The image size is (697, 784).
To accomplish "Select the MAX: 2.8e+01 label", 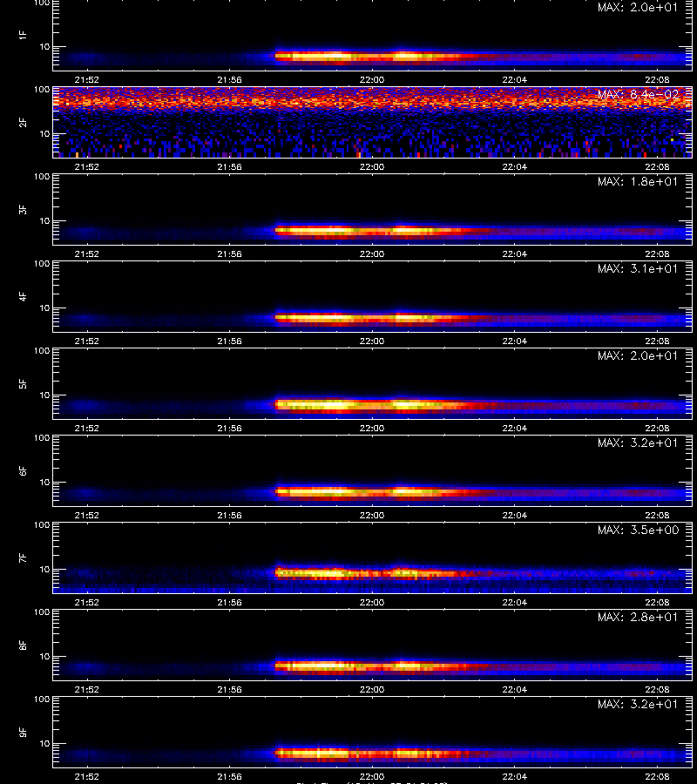I will (638, 617).
